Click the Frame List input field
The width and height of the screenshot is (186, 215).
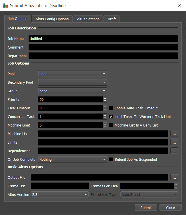60,186
